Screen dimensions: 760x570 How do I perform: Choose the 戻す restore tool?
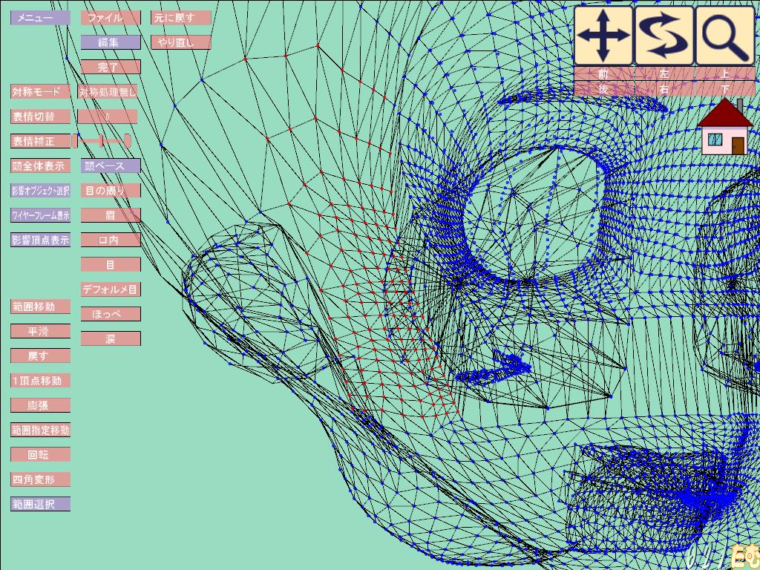(x=40, y=356)
